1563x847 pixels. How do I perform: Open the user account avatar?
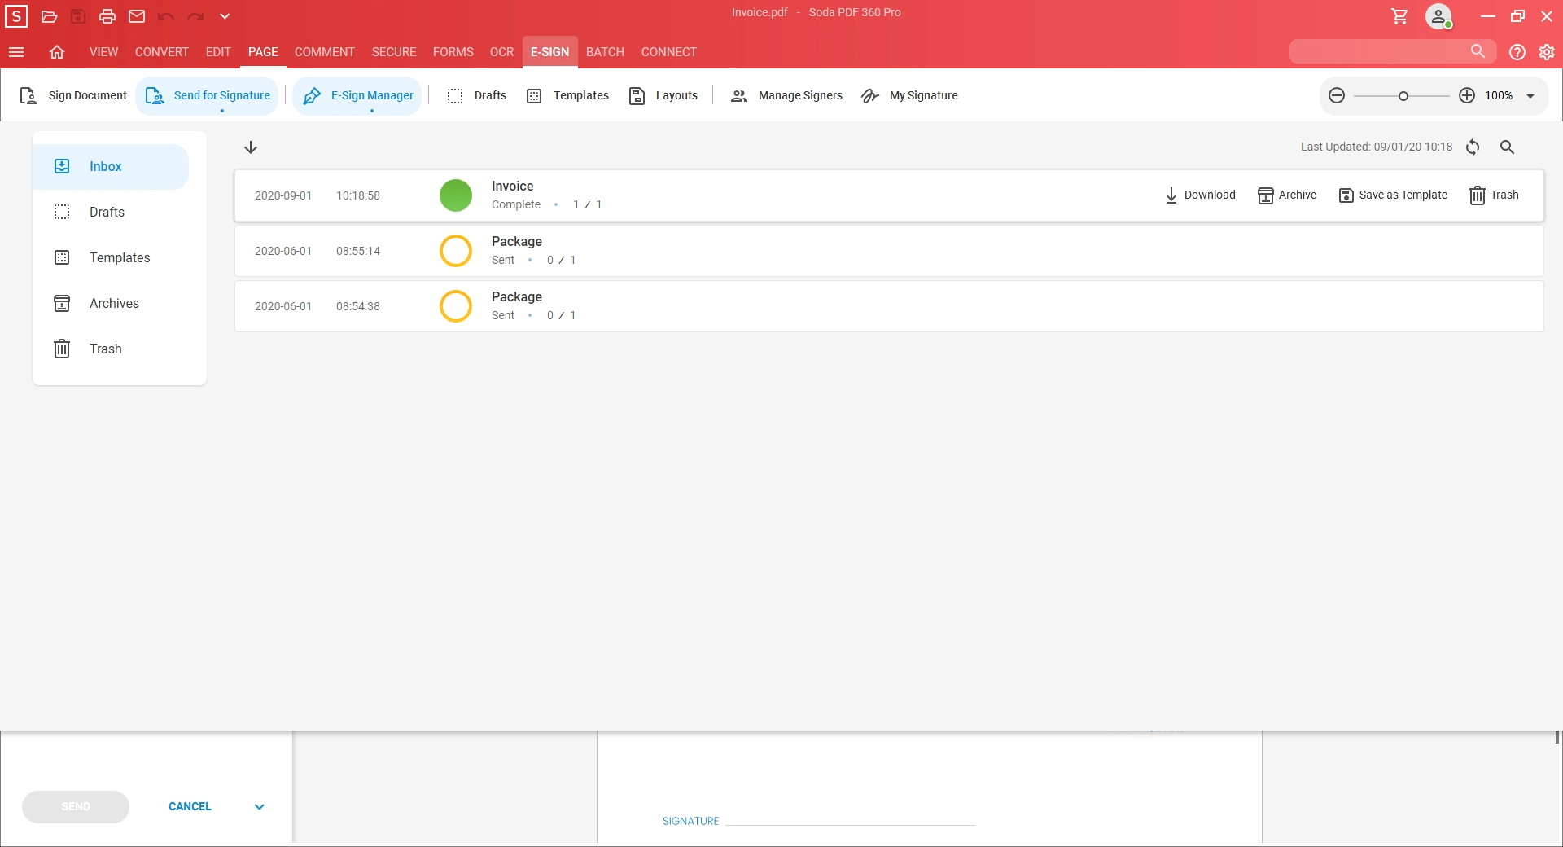pos(1438,16)
